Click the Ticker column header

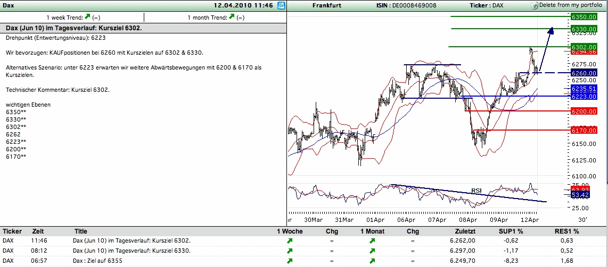(x=12, y=231)
